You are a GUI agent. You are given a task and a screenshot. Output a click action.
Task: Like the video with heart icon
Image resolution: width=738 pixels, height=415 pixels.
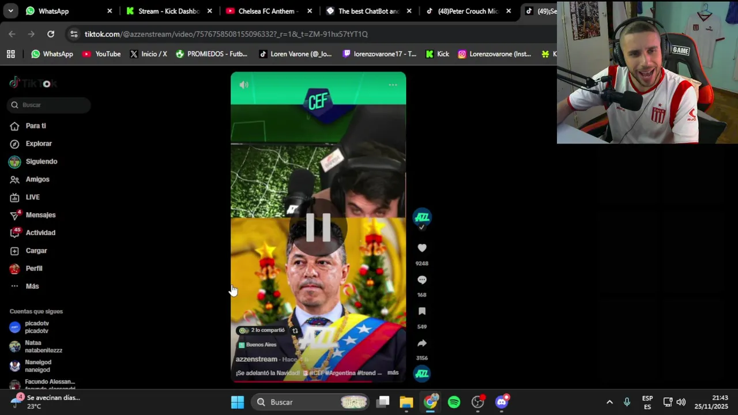[x=422, y=248]
